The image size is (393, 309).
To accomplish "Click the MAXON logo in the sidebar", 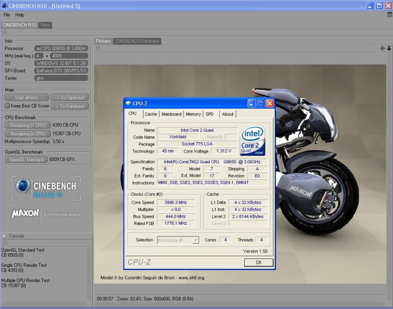I will point(26,213).
